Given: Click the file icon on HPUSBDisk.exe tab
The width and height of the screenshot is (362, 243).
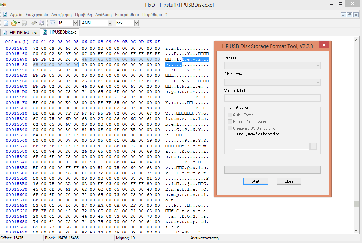Looking at the screenshot, I should [45, 32].
